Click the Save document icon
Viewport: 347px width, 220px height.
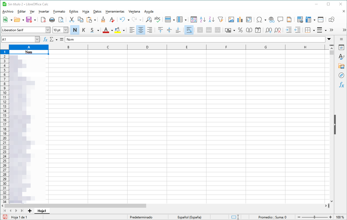point(29,19)
